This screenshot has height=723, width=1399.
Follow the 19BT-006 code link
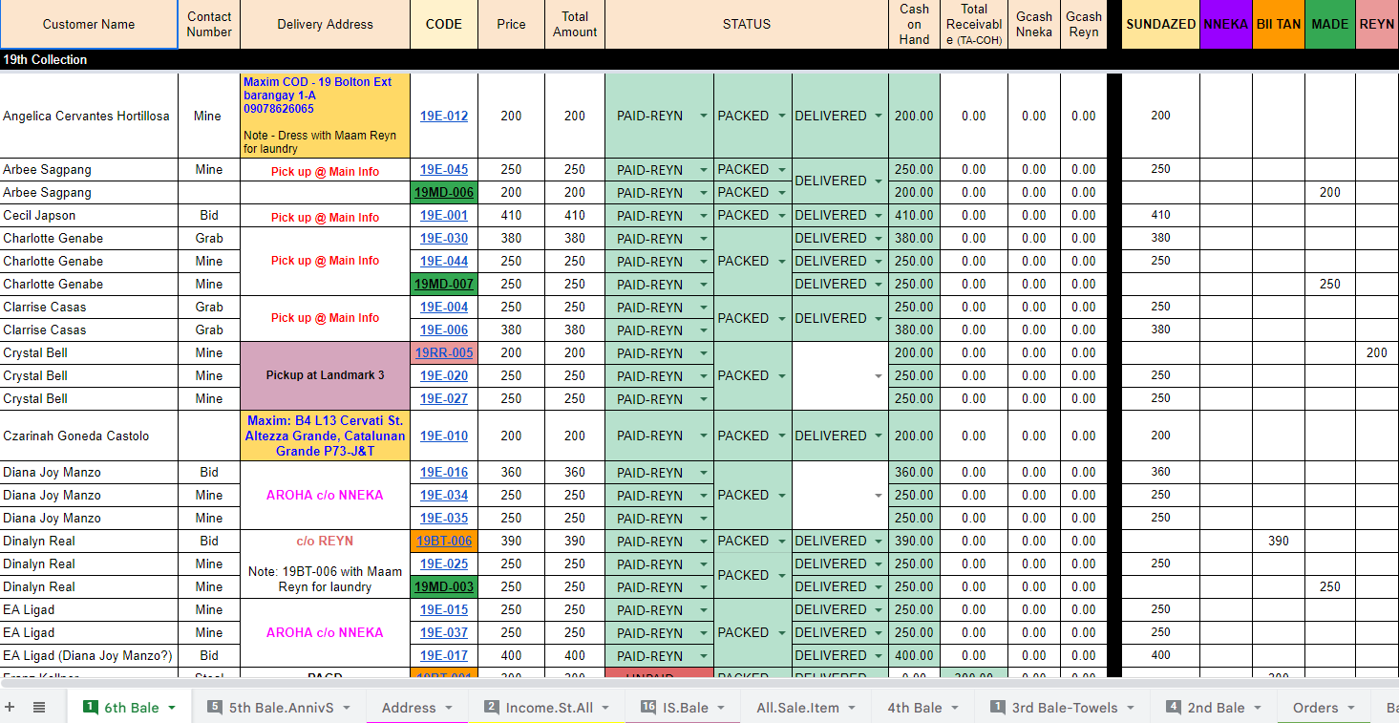pyautogui.click(x=444, y=542)
